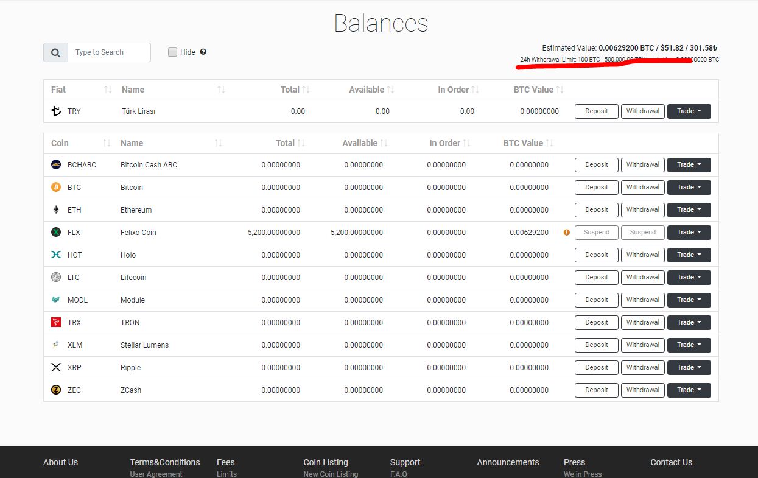Screen dimensions: 758x478
Task: Open the Coin Listing footer section
Action: pyautogui.click(x=326, y=462)
